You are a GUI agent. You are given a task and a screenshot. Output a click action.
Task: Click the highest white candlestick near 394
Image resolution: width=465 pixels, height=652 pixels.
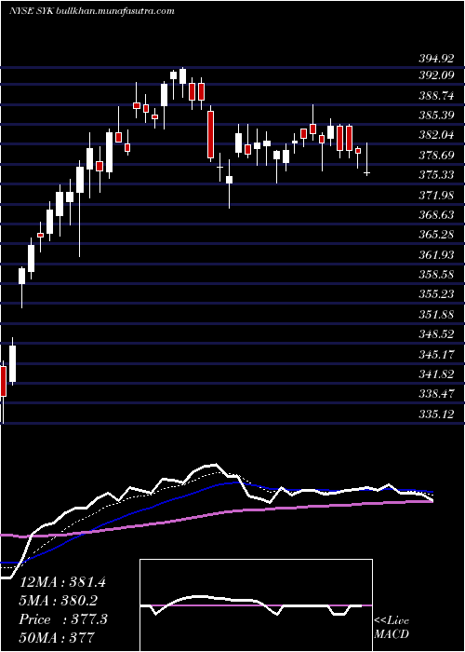(182, 76)
